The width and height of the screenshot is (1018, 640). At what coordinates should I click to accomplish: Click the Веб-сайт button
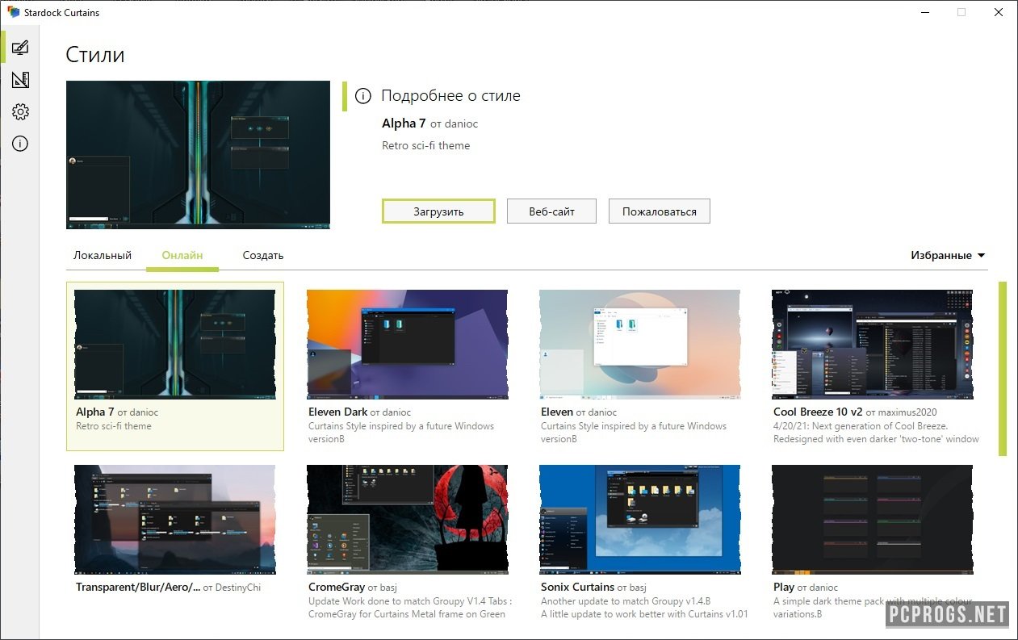coord(551,211)
